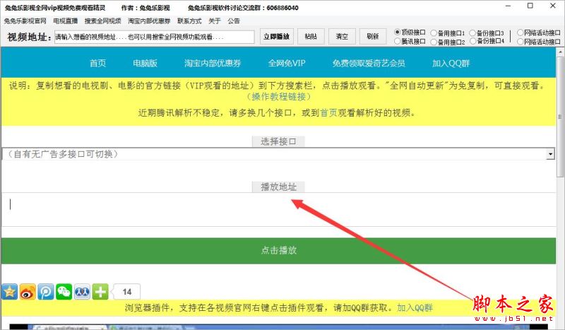Select the 顶级接口 radio button
This screenshot has width=565, height=330.
click(x=398, y=32)
